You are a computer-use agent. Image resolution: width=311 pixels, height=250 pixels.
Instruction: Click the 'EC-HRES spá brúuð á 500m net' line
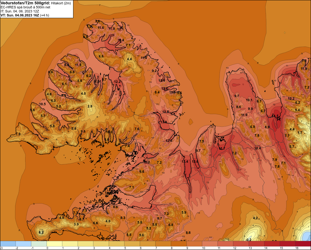click(26, 7)
